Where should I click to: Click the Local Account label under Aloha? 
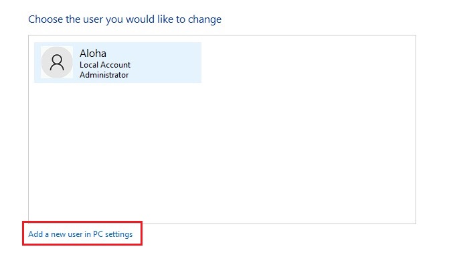105,65
